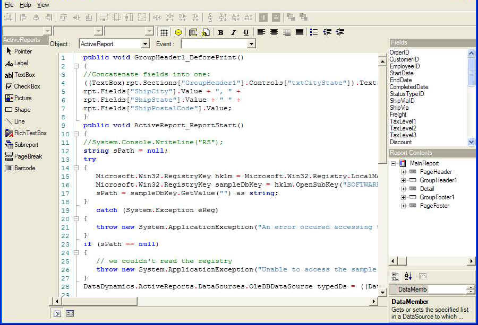The height and width of the screenshot is (325, 478).
Task: Expand the PageHeader node
Action: [x=403, y=172]
